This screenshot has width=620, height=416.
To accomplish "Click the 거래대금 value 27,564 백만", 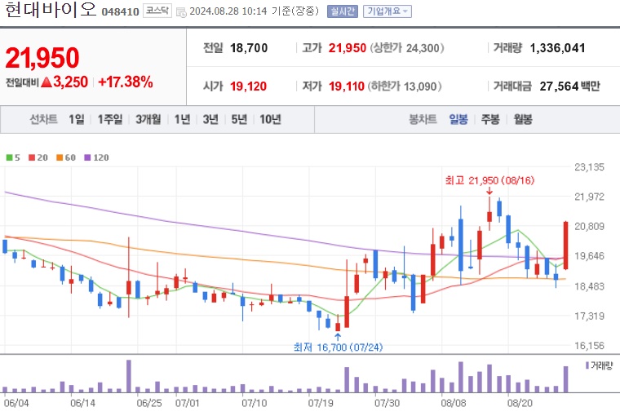I will coord(569,86).
